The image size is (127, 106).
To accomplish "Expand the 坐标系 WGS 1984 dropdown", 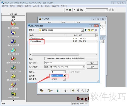I will [65, 75].
